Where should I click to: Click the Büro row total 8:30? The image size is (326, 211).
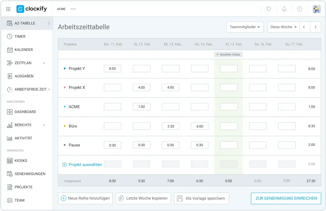(x=312, y=126)
